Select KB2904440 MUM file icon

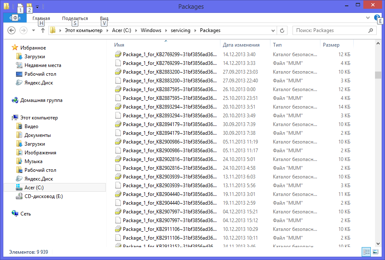118,203
